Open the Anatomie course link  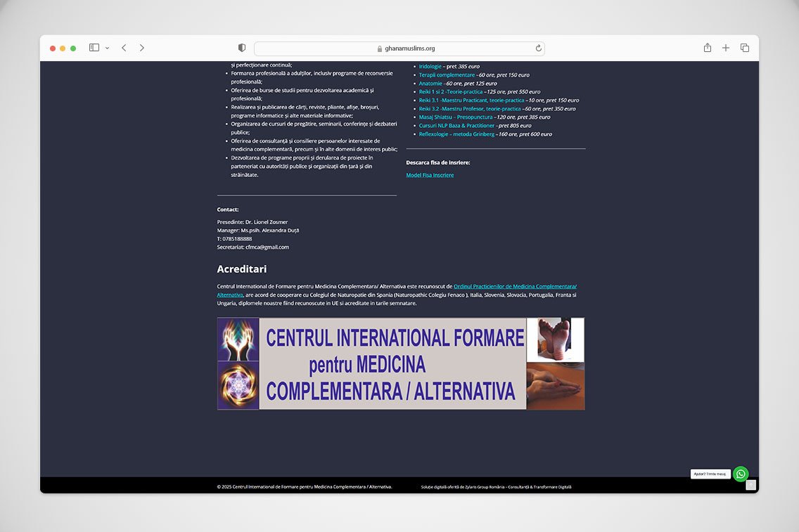click(430, 83)
